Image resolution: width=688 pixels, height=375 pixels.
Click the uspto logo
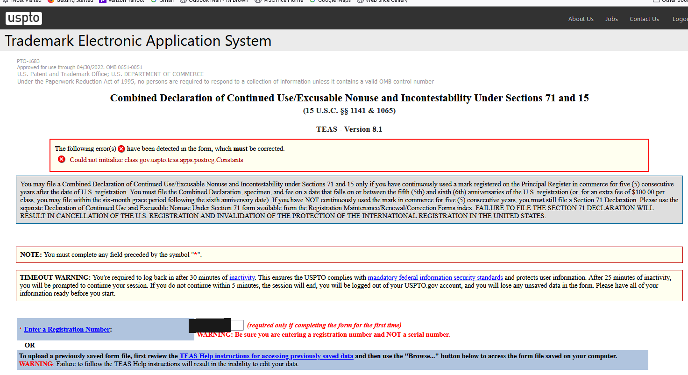tap(24, 19)
